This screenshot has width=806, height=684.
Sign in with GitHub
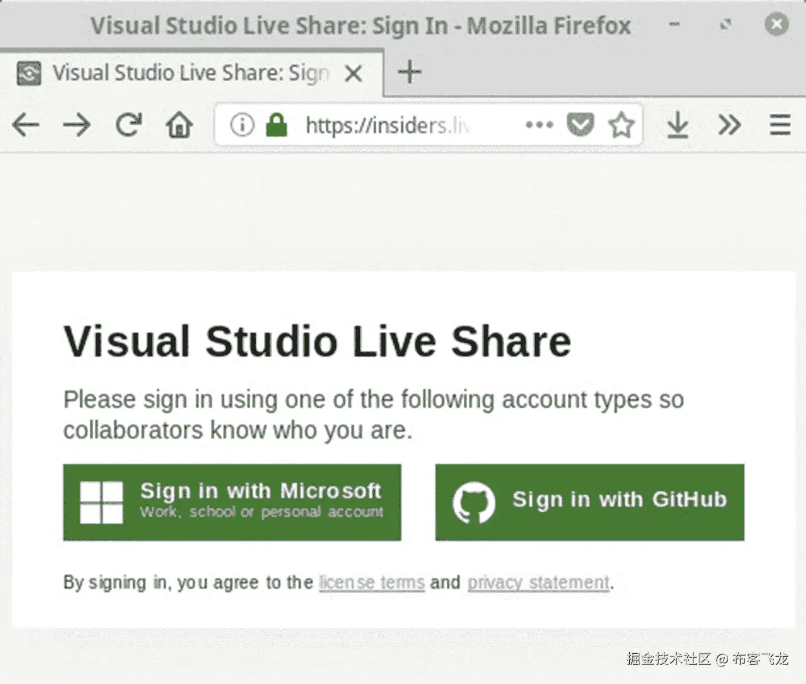tap(589, 502)
